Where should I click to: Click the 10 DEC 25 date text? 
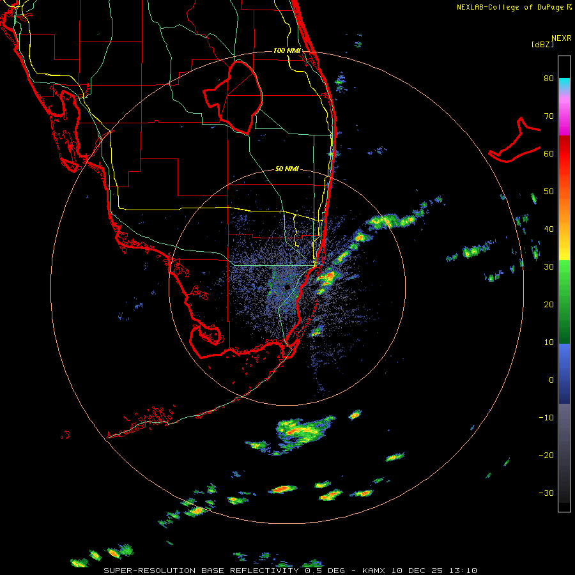coord(418,571)
